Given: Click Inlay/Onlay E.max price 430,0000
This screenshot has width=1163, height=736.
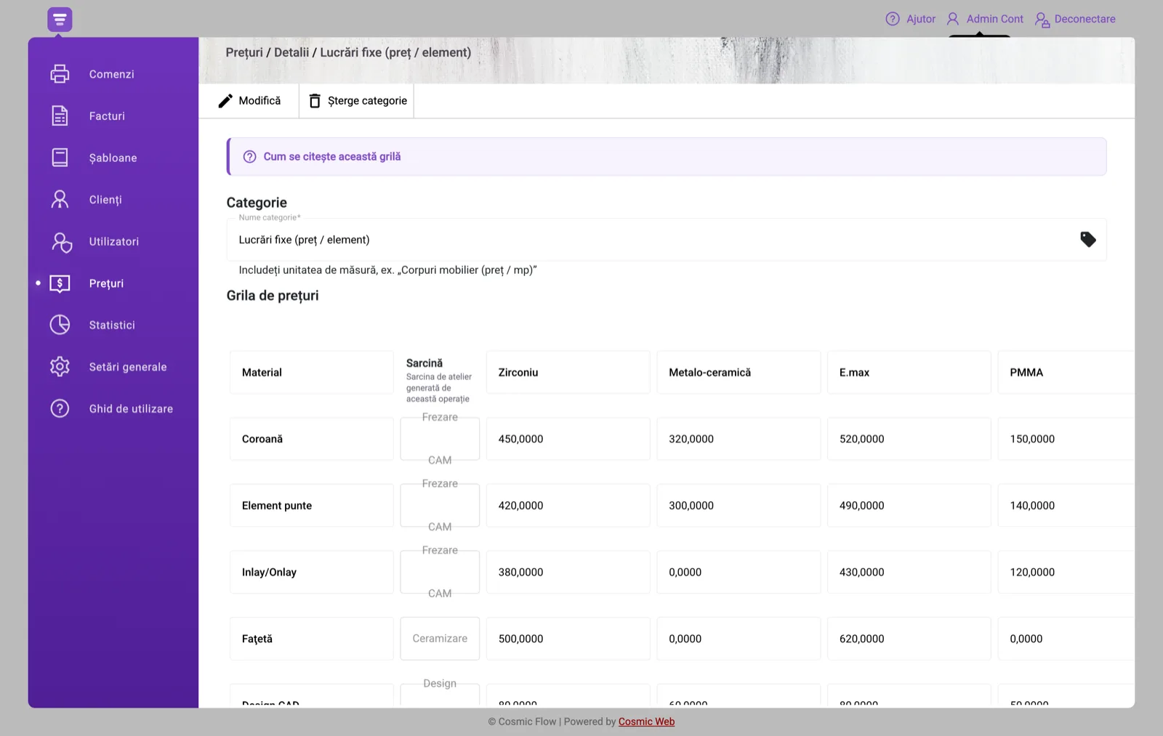Looking at the screenshot, I should 909,573.
